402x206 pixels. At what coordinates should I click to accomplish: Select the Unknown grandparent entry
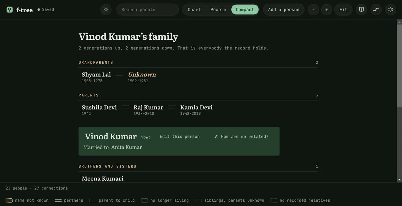pos(142,75)
